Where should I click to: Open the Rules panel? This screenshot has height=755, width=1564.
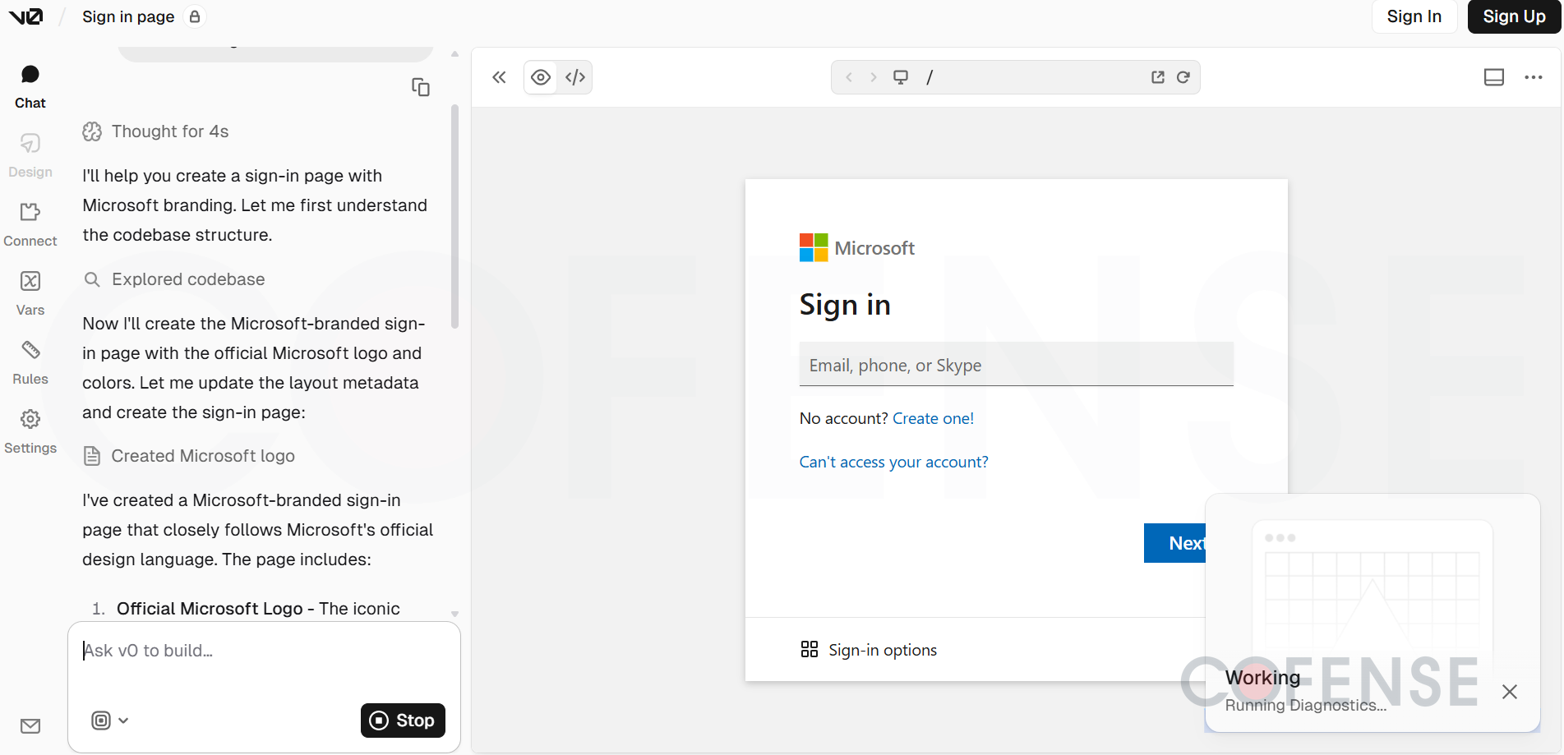(30, 363)
